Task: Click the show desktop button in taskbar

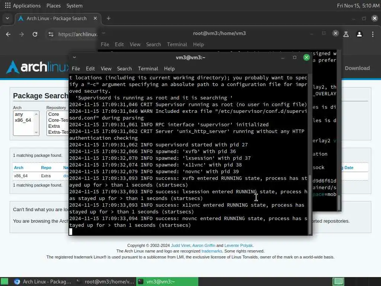Action: point(4,282)
